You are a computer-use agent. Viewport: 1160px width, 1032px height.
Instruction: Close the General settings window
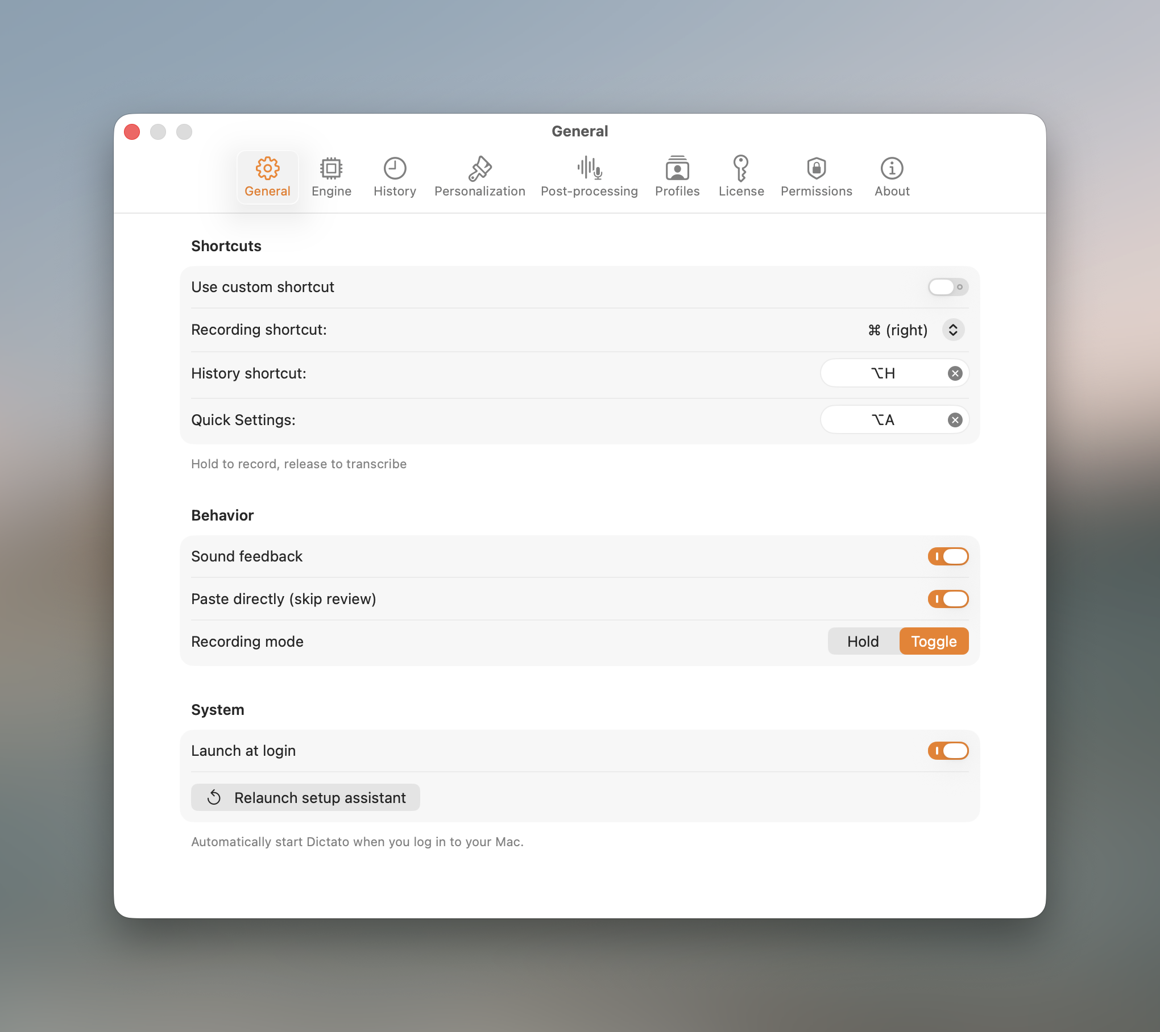pos(132,132)
